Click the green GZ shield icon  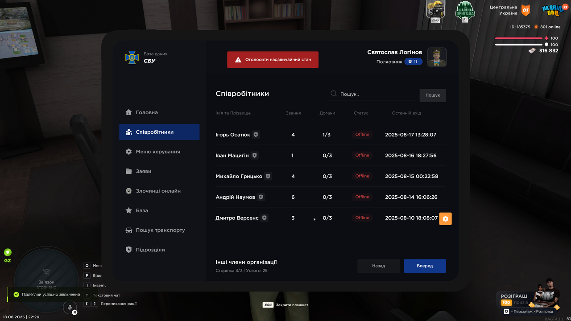click(x=8, y=252)
